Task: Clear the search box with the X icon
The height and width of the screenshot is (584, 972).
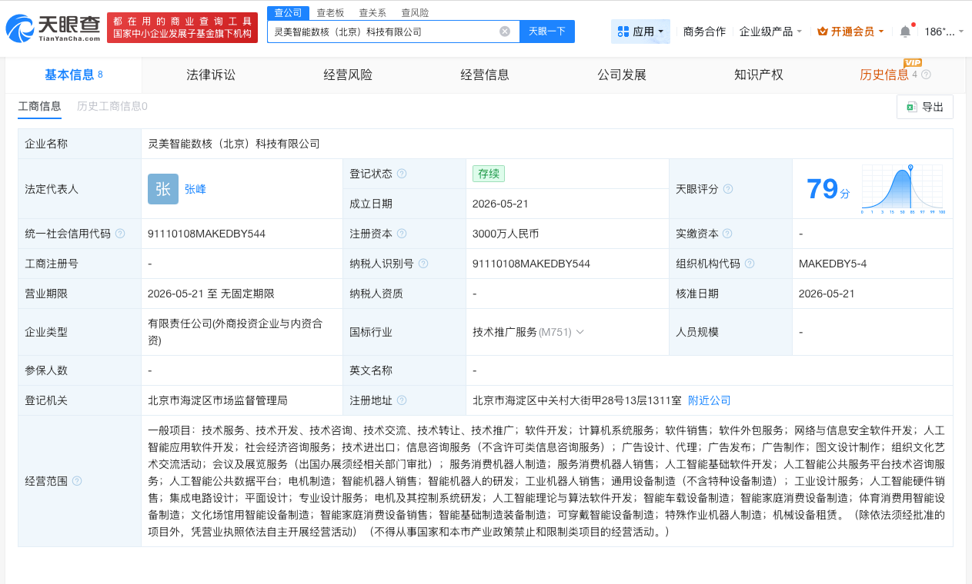Action: [505, 32]
